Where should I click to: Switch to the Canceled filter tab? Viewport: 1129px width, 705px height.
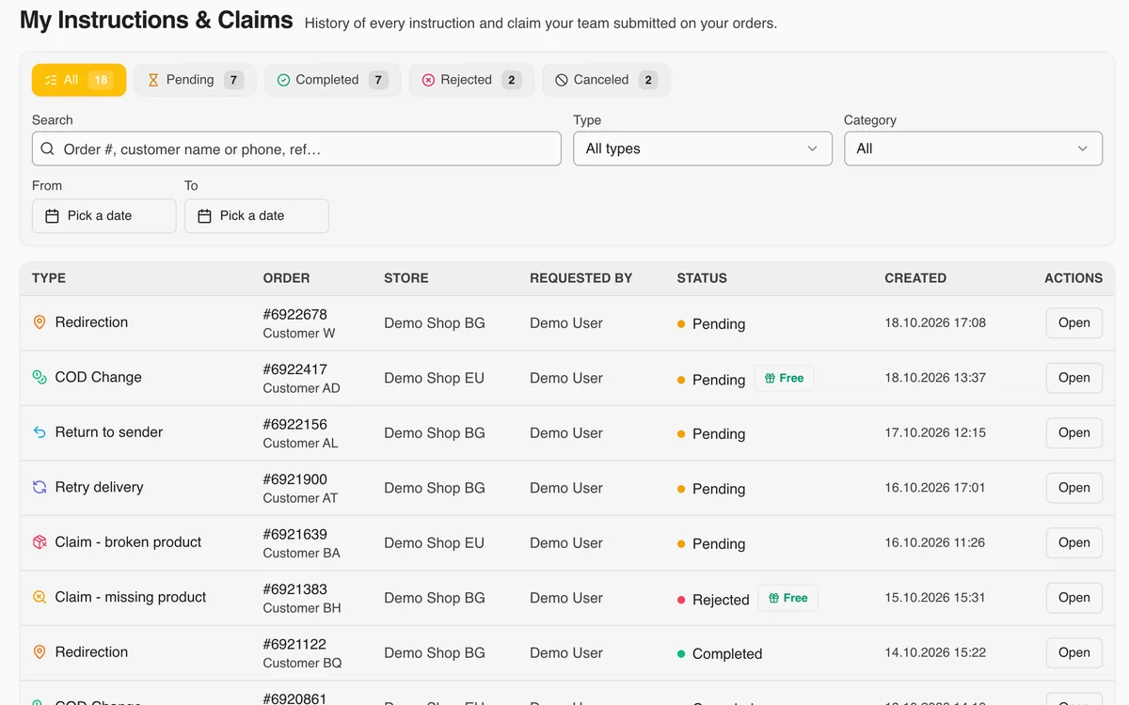pyautogui.click(x=606, y=80)
